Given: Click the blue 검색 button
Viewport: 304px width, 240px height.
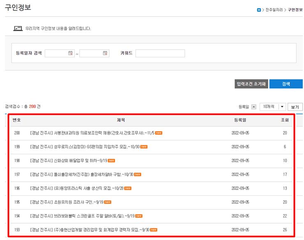Looking at the screenshot, I should [x=286, y=84].
